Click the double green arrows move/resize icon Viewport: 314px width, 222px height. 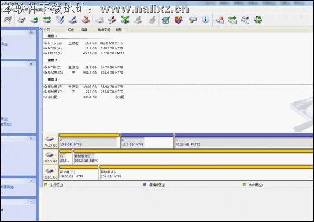(x=47, y=20)
